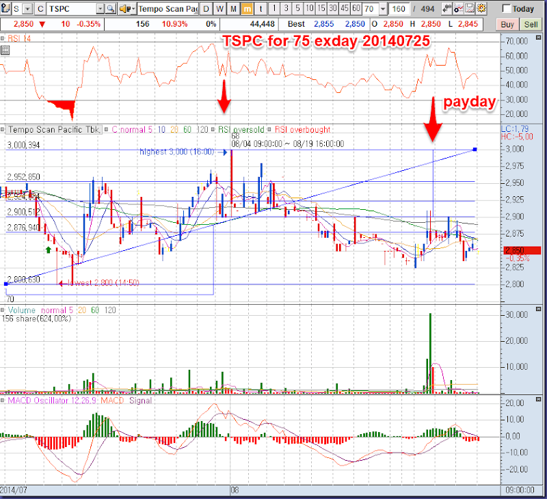Toggle the tick (t) period button
547x499 pixels.
click(x=261, y=9)
